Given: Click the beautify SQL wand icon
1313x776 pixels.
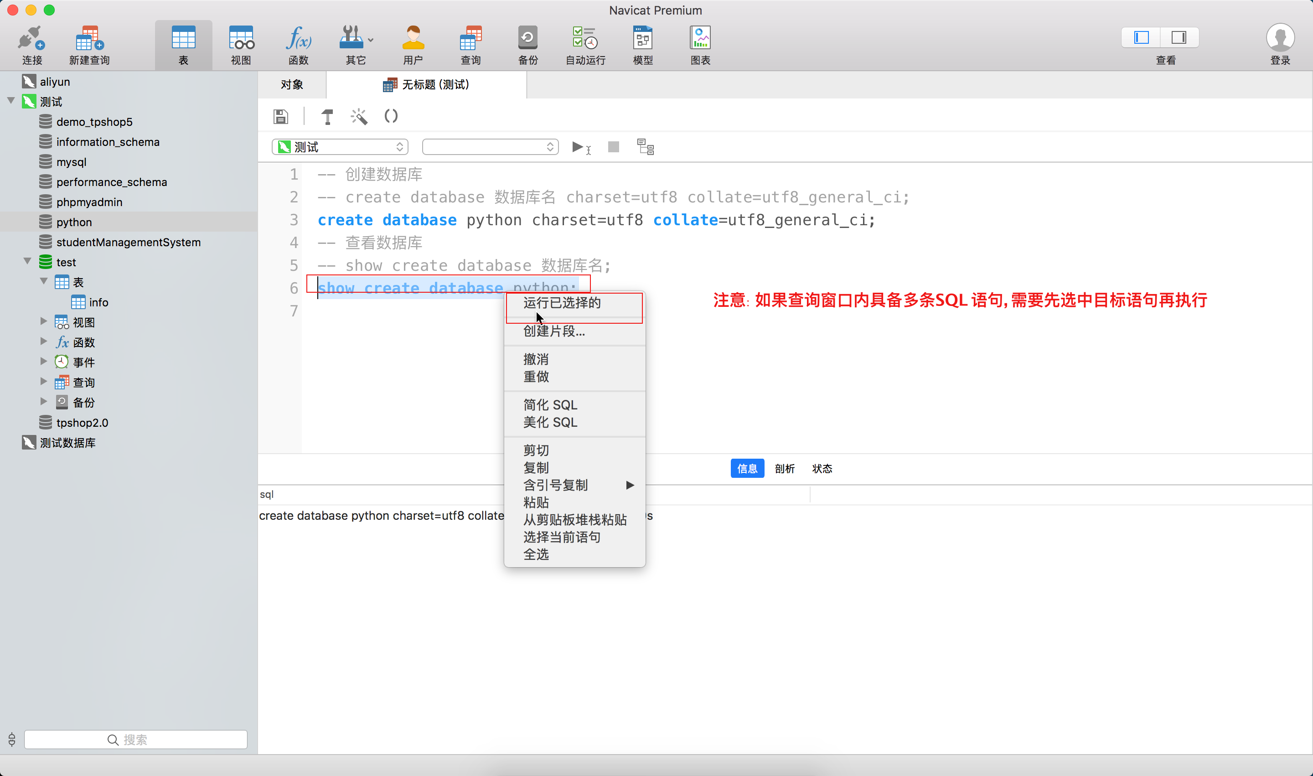Looking at the screenshot, I should (x=359, y=116).
